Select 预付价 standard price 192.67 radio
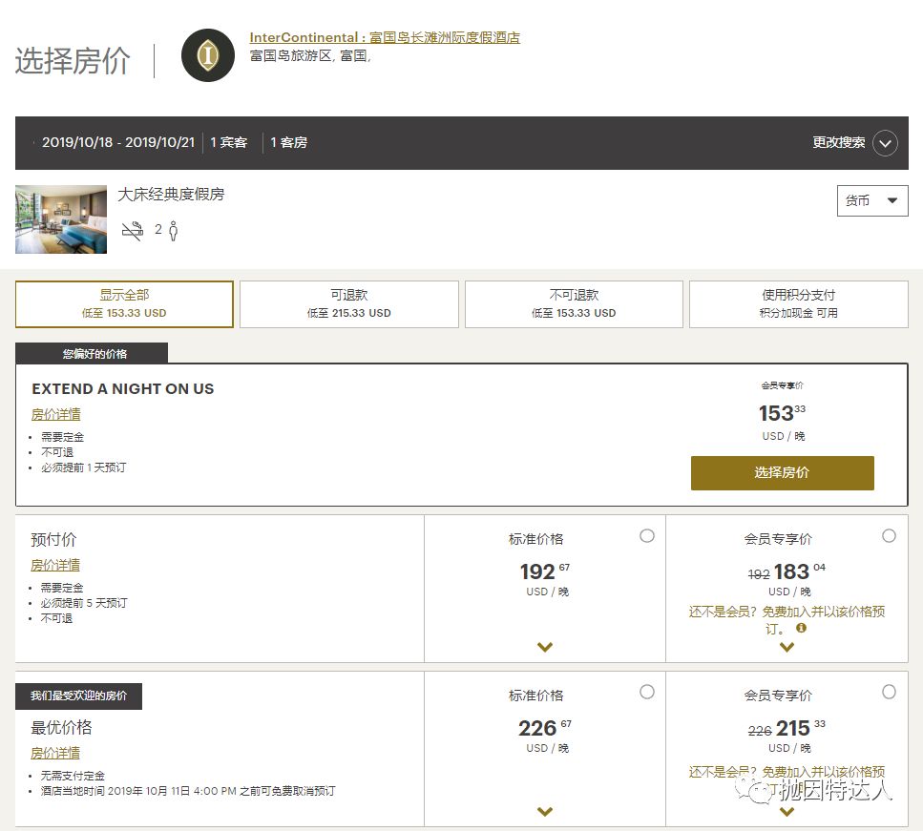 (647, 535)
